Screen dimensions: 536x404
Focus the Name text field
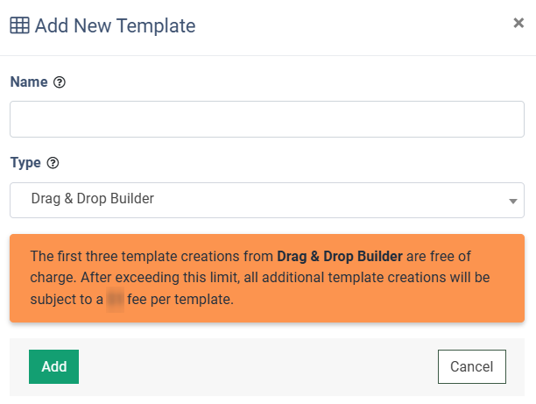[x=267, y=119]
